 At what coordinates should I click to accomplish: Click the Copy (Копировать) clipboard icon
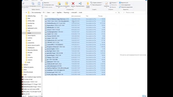(x=33, y=4)
